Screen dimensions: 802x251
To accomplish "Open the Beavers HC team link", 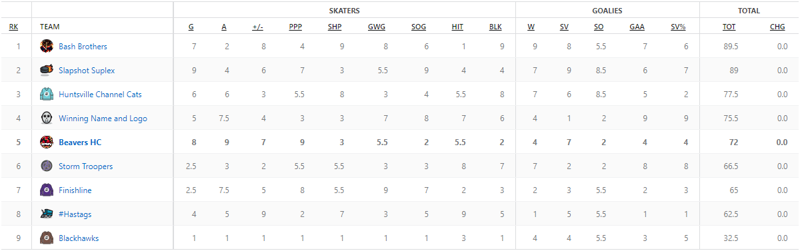I will (x=80, y=142).
